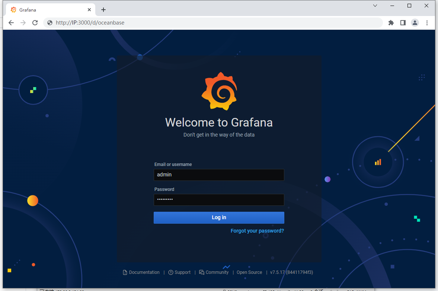Toggle the browser side panel icon

[x=403, y=23]
